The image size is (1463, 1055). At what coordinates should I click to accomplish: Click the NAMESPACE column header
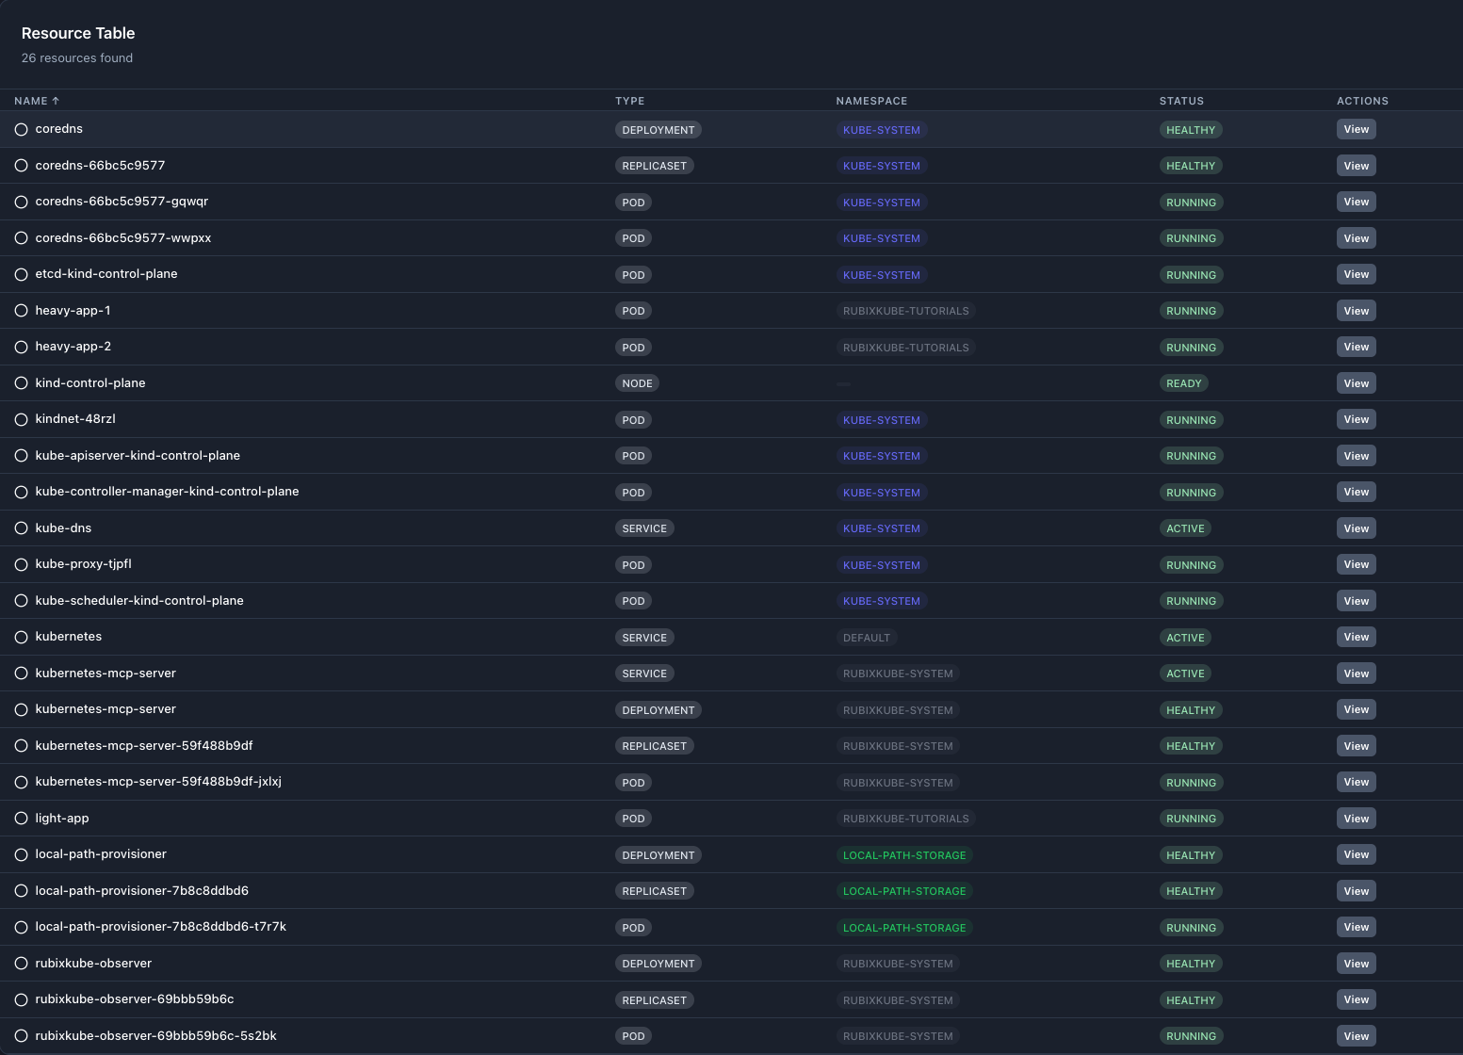[x=871, y=101]
